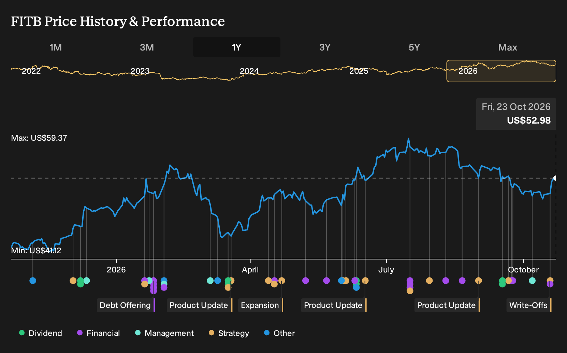
Task: Select the blue marker between two teal markers before April
Action: point(218,281)
